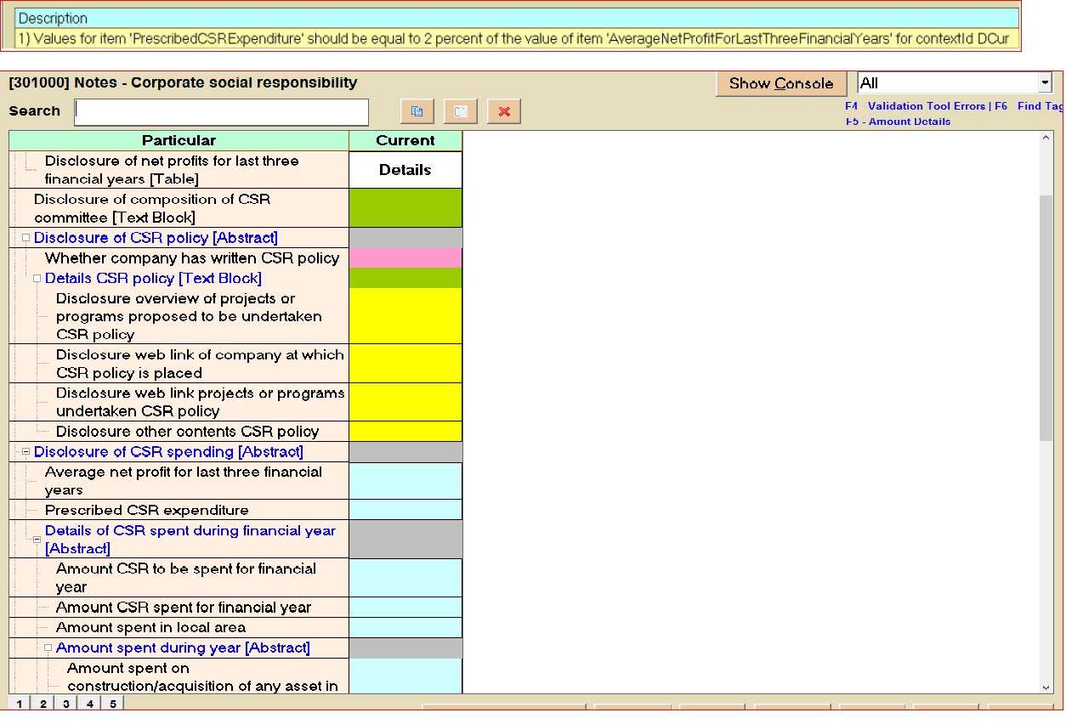1066x724 pixels.
Task: Click the Show Console button
Action: coord(780,83)
